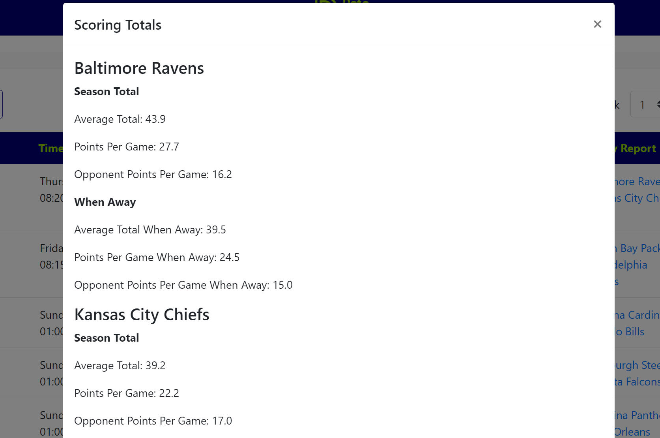Open the Arizona Cardinals report link

pos(637,315)
